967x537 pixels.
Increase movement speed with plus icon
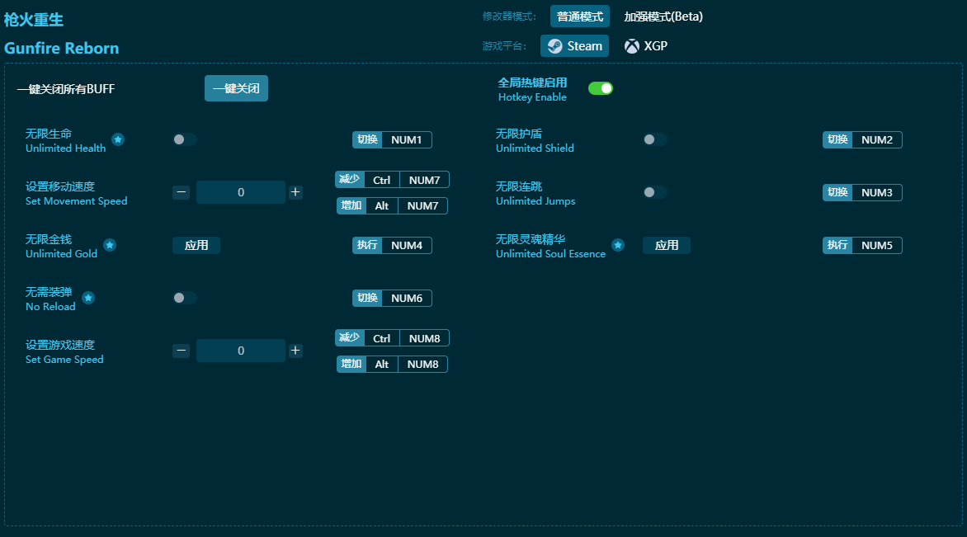295,192
